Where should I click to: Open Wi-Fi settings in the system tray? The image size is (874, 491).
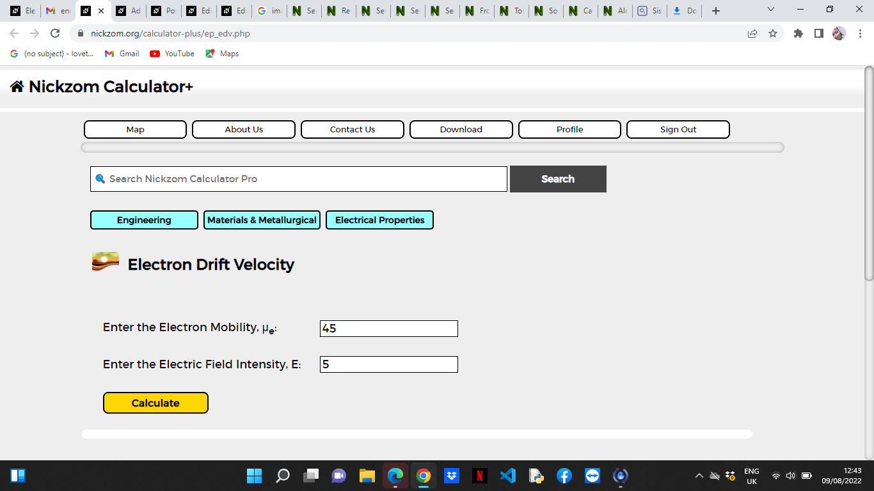(775, 476)
